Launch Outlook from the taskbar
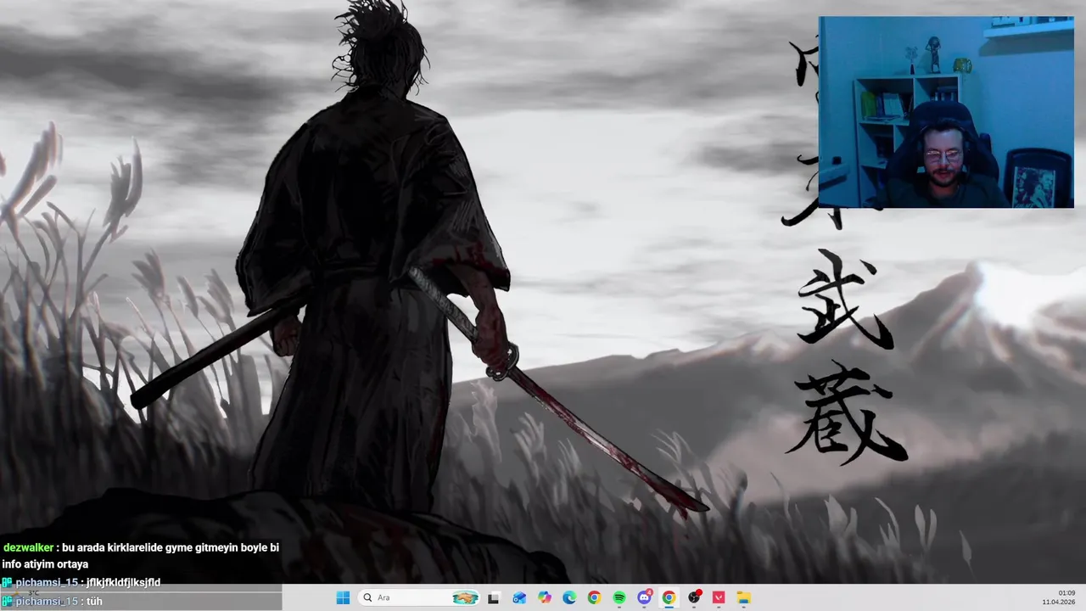This screenshot has width=1086, height=611. tap(519, 597)
